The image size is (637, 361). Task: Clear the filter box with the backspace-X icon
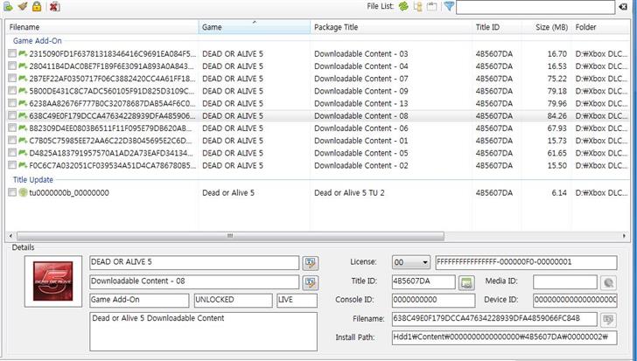coord(623,6)
